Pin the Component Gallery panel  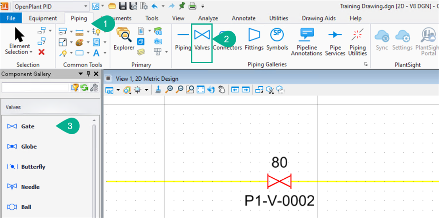coord(88,74)
